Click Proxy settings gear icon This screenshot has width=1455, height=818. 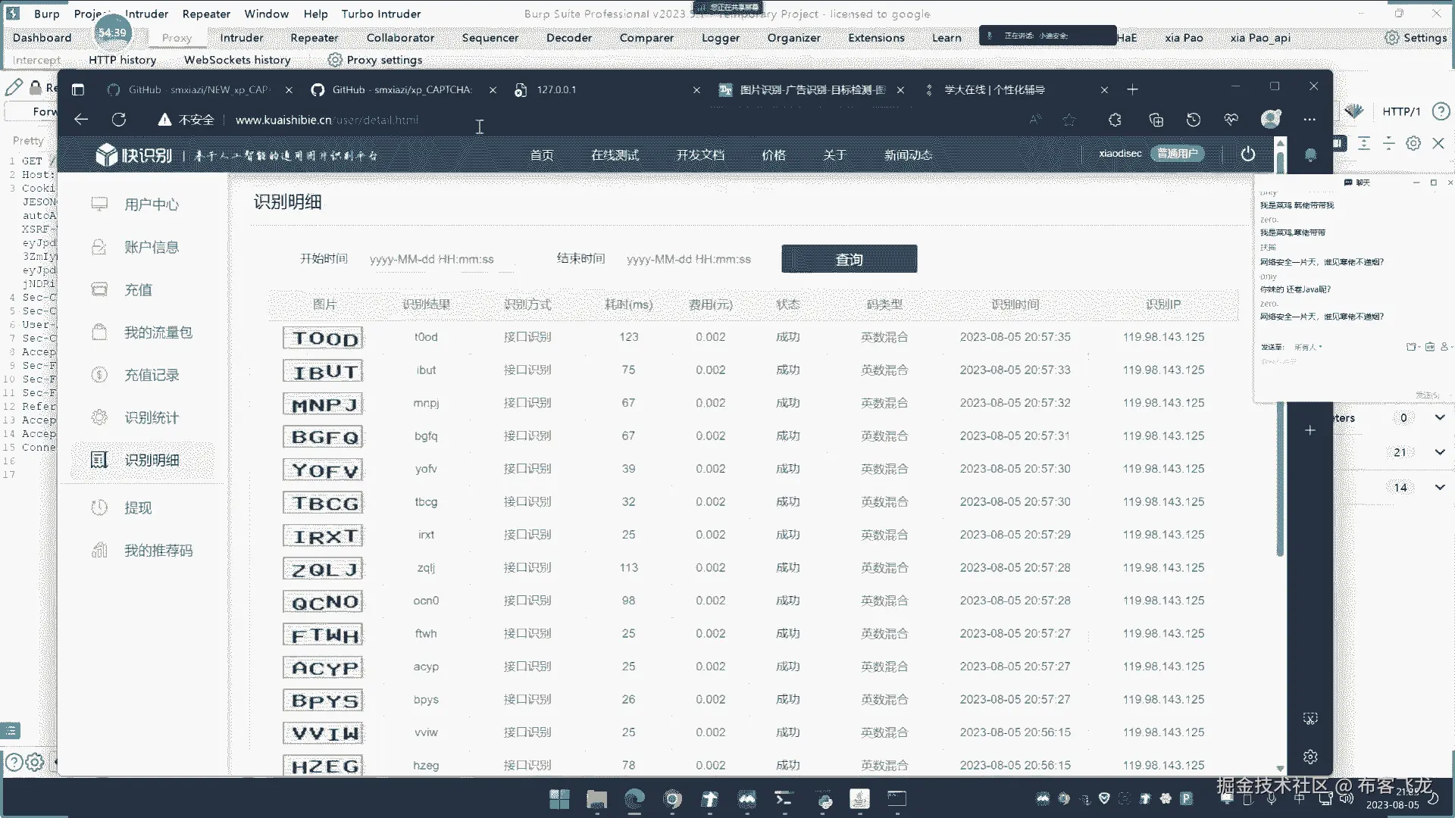point(335,60)
